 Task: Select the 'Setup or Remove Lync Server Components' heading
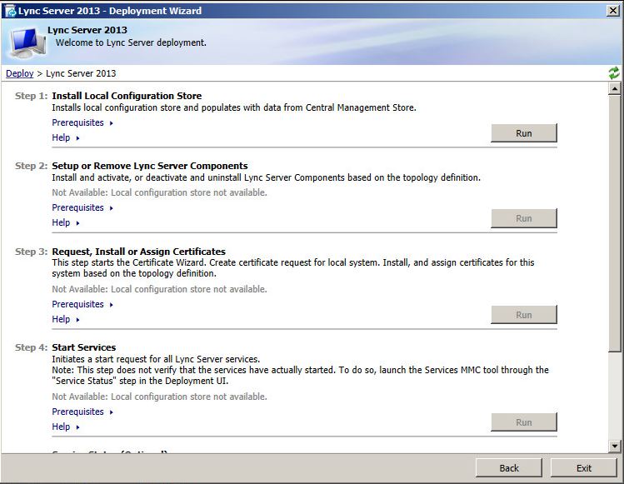[150, 166]
